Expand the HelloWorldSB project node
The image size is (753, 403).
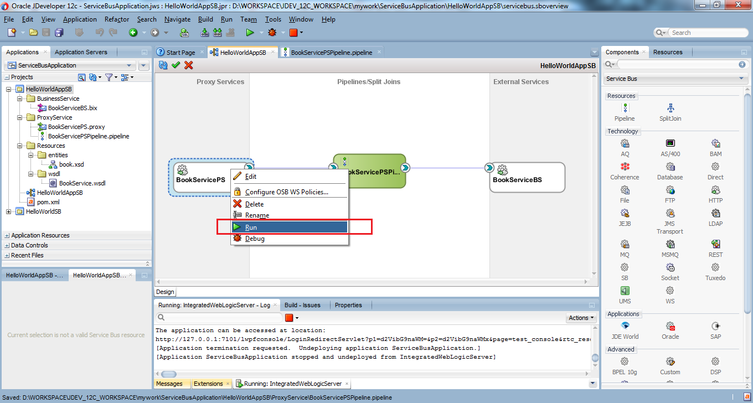(x=9, y=211)
